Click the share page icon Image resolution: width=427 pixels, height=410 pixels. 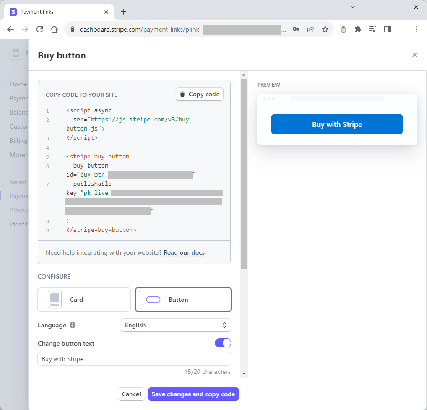[x=311, y=29]
